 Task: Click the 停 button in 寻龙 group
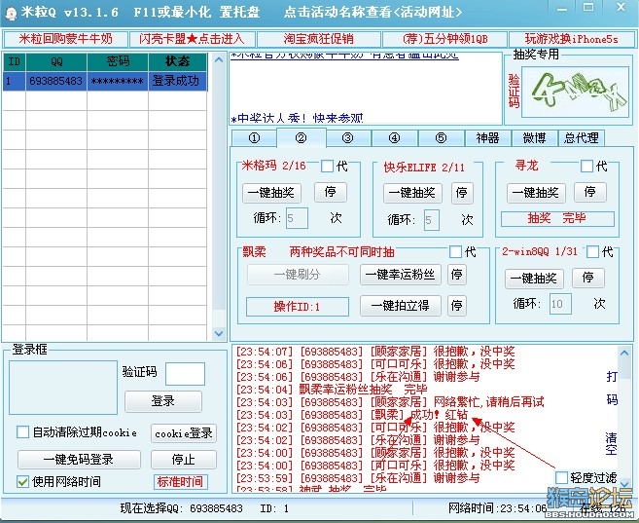[590, 192]
